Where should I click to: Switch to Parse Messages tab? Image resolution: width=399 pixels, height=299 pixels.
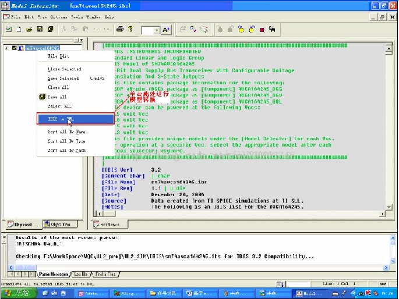coord(53,274)
